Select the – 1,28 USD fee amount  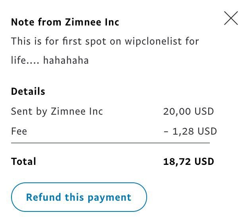[x=190, y=131]
